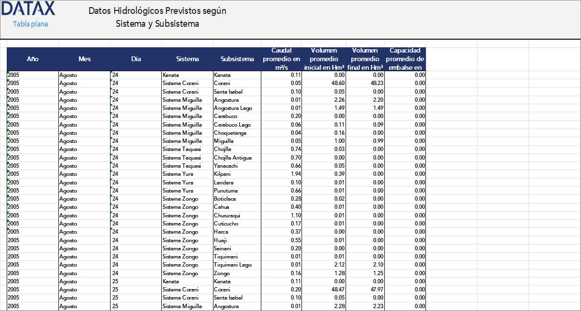Viewport: 581px width, 311px height.
Task: Click the Caudal promedio en m³/s header
Action: tap(281, 59)
